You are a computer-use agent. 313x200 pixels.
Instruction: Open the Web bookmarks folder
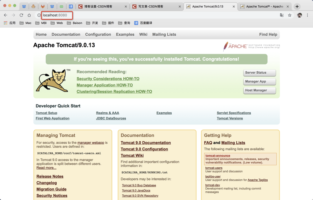[x=57, y=23]
